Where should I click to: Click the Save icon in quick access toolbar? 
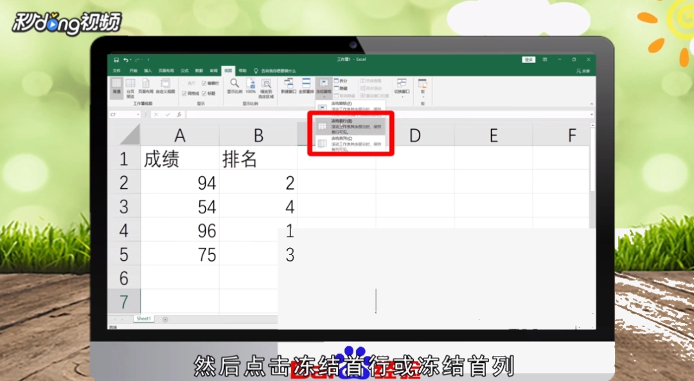116,60
